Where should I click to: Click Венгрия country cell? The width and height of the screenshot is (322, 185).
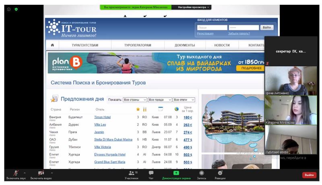click(x=55, y=117)
